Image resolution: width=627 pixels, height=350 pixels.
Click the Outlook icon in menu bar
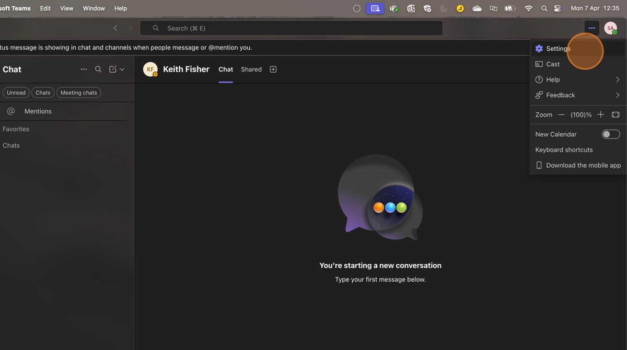411,8
